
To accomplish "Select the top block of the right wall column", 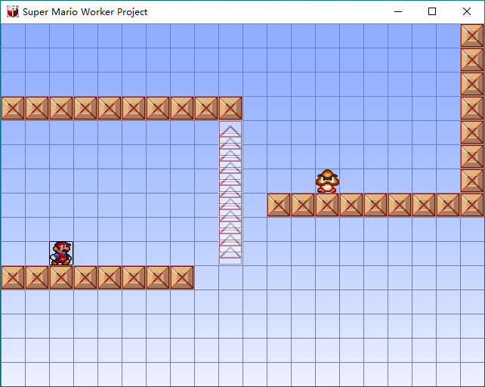I will tap(472, 36).
